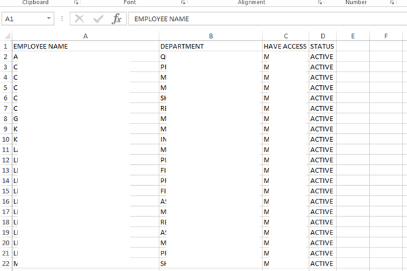
Task: Select the row 10 header
Action: (5, 139)
